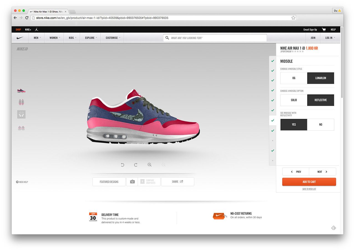The height and width of the screenshot is (251, 355).
Task: Click the Need Help question icon
Action: click(x=17, y=182)
